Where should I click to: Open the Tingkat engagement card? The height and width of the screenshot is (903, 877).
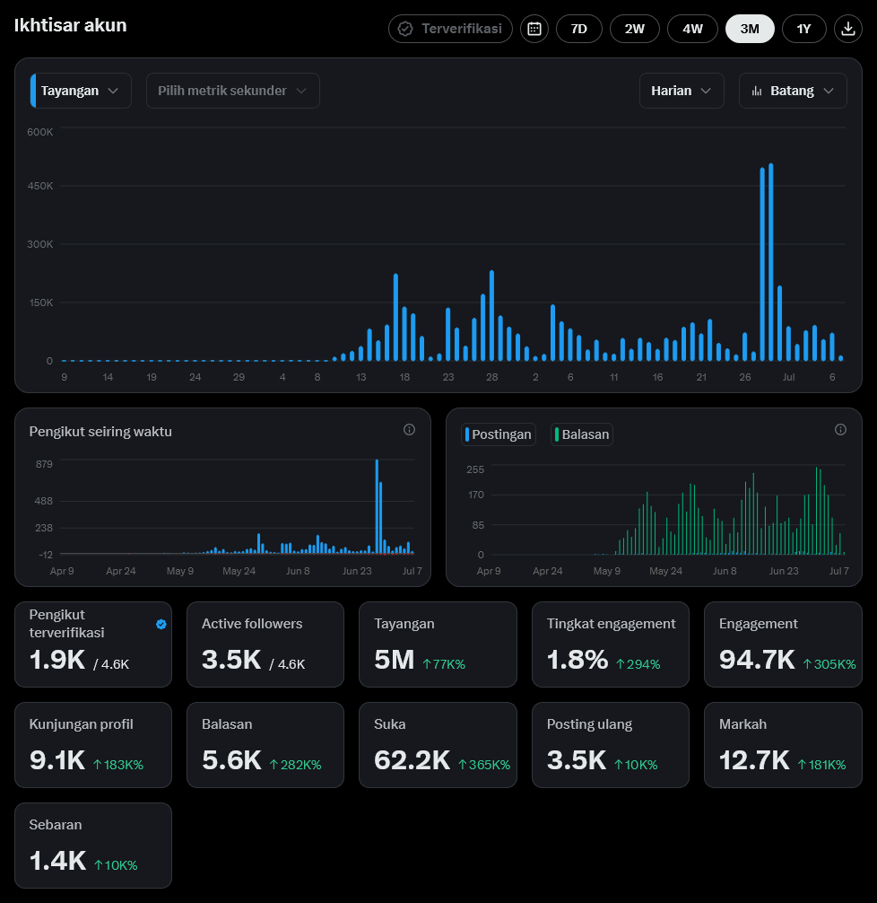coord(611,644)
